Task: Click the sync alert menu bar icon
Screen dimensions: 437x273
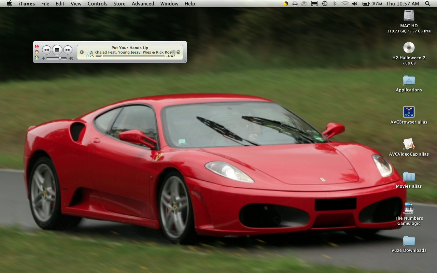Action: point(304,3)
